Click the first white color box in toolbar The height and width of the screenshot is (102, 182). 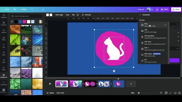coord(47,15)
